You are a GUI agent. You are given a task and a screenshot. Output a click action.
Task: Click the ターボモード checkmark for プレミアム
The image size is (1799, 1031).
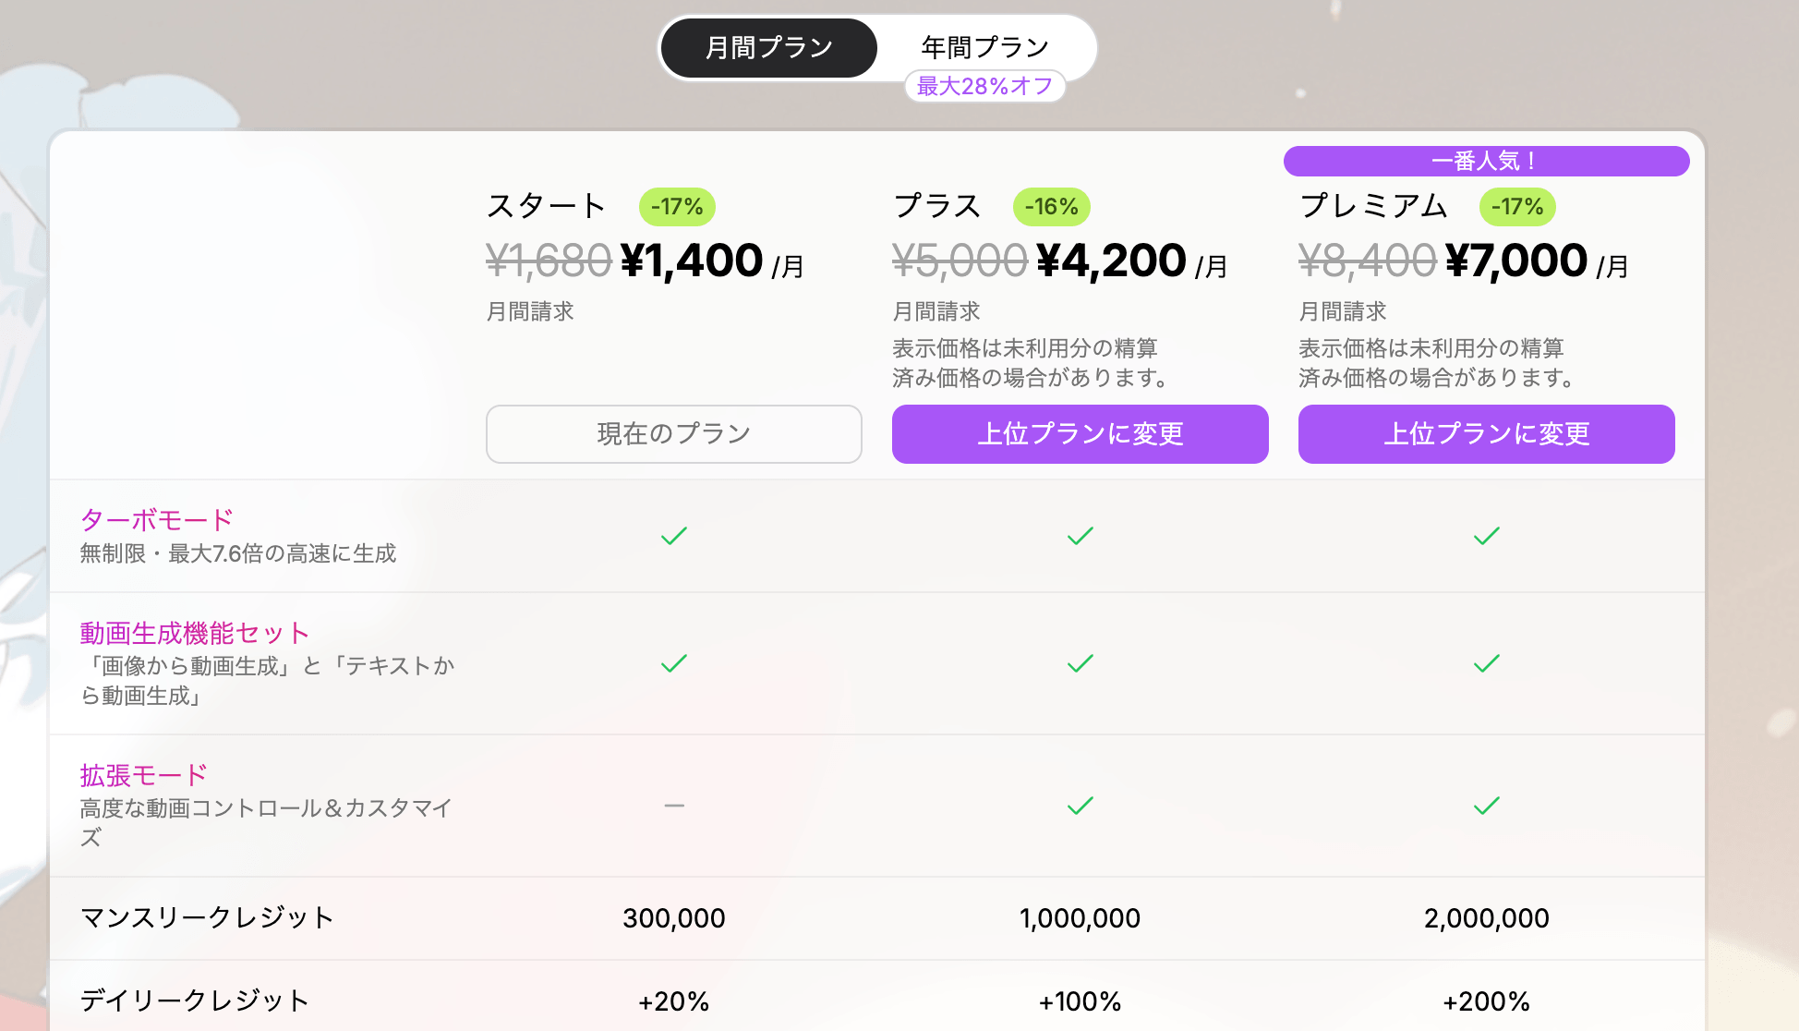[x=1486, y=536]
